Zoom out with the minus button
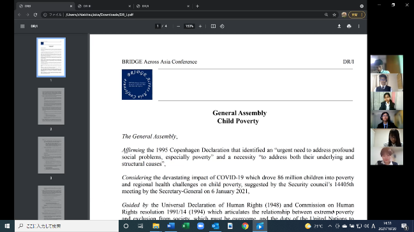Screen dimensions: 414x232 178,26
